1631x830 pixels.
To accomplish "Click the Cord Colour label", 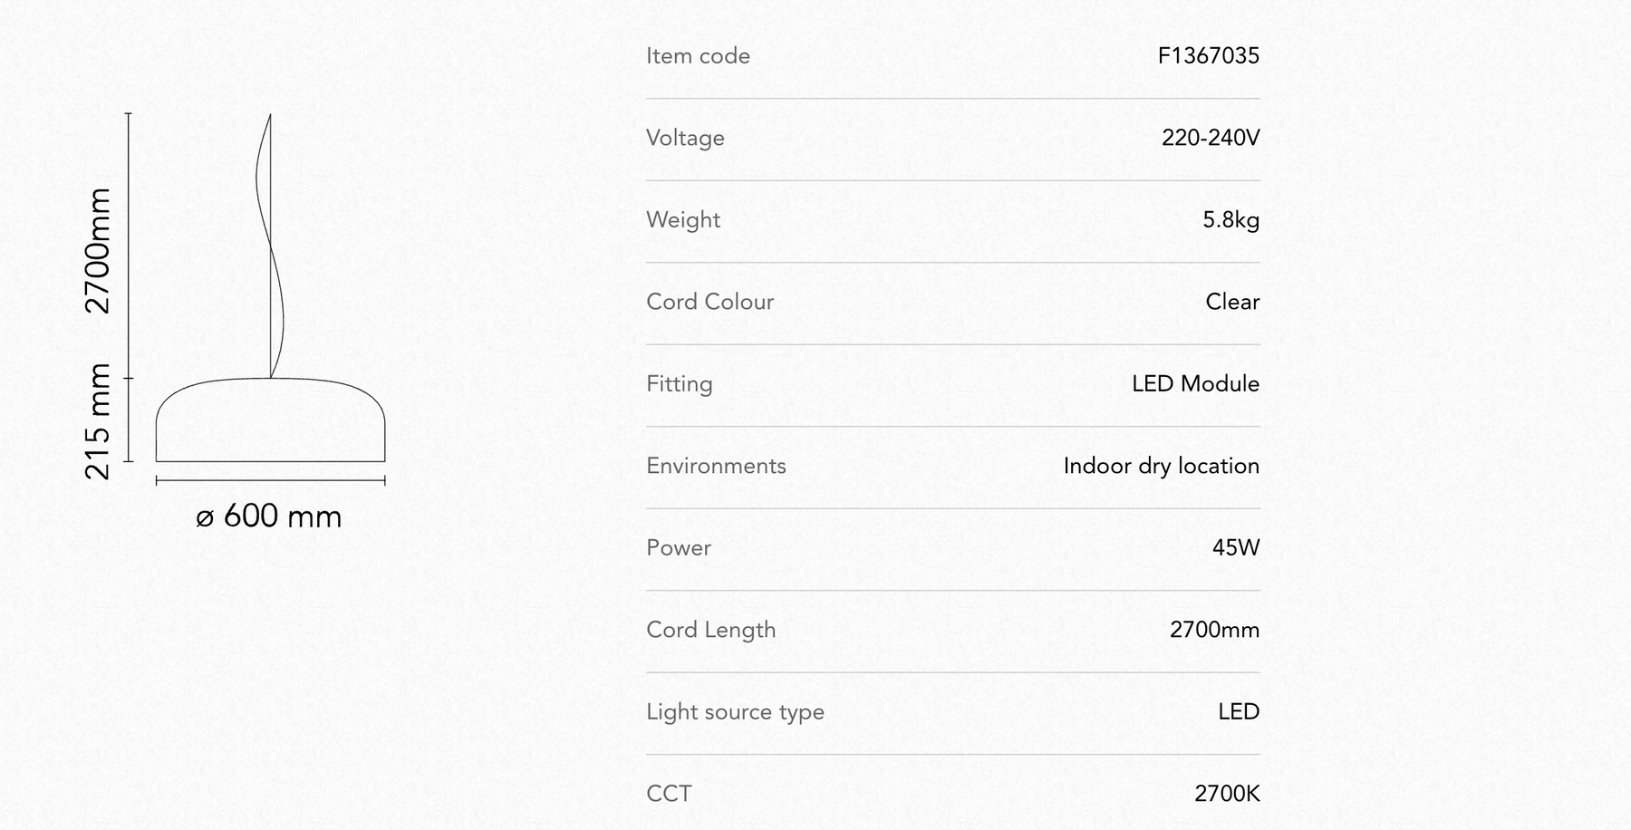I will 710,302.
